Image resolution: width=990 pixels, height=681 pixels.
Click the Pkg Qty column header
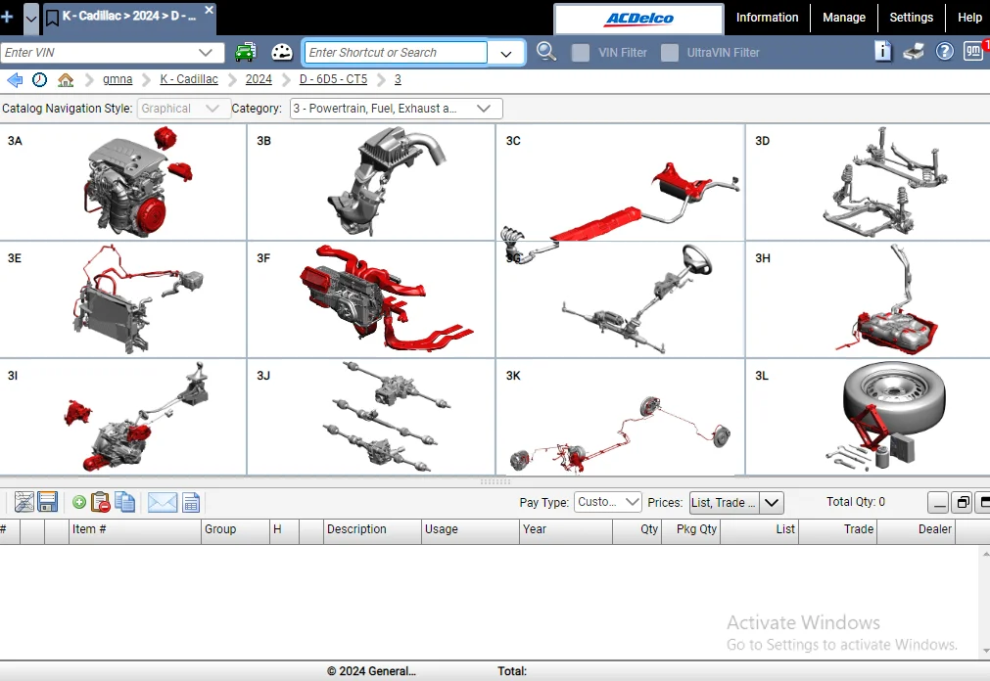click(x=690, y=530)
